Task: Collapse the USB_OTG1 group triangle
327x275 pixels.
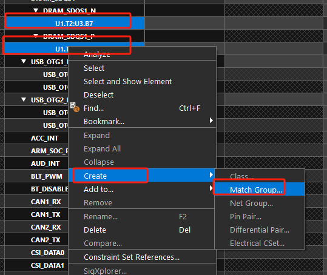Action: pos(24,61)
